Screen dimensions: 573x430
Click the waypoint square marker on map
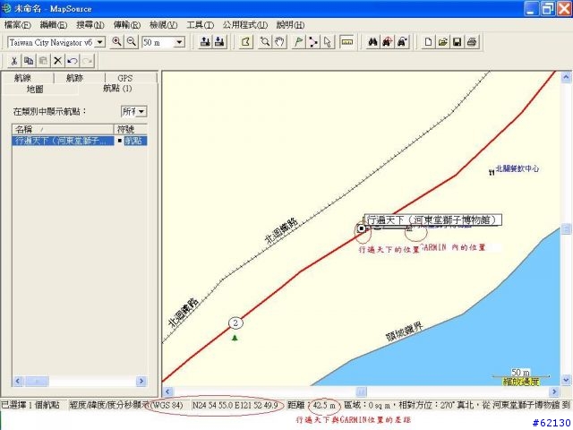pos(361,228)
